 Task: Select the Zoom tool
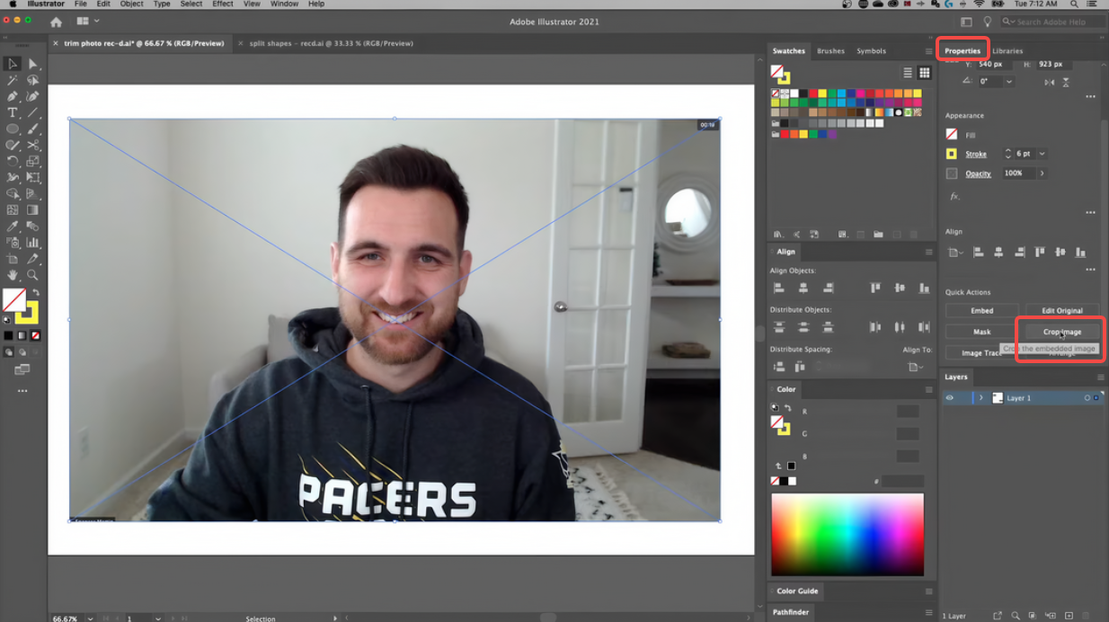tap(33, 276)
